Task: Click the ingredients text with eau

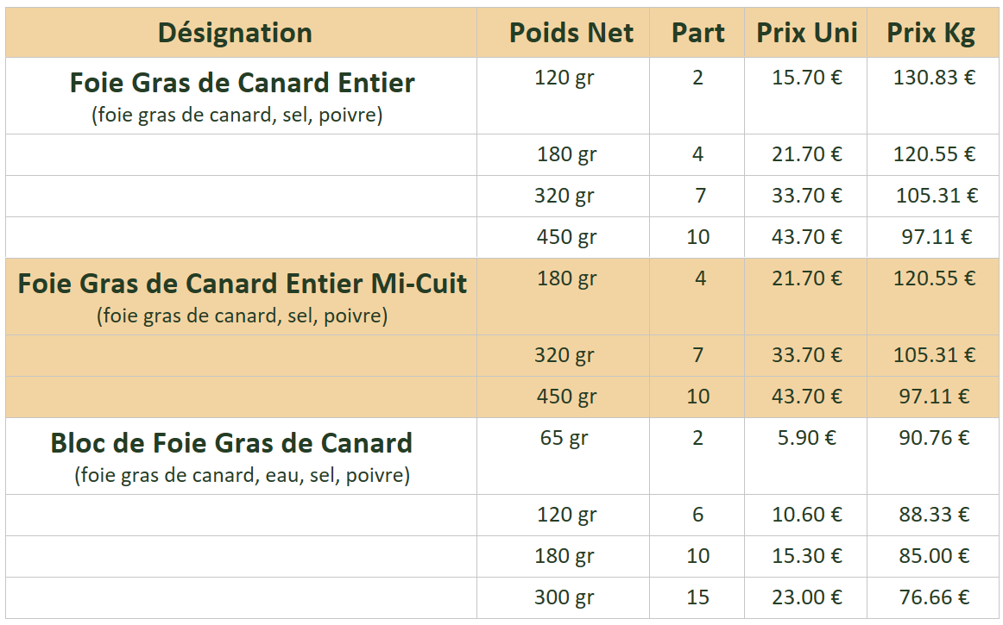Action: [242, 476]
